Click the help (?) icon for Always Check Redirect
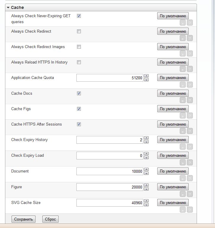The height and width of the screenshot is (228, 215). (x=190, y=38)
